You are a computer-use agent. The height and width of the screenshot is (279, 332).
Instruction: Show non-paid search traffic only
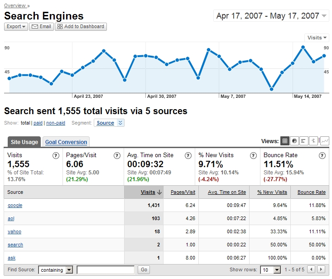coord(56,123)
